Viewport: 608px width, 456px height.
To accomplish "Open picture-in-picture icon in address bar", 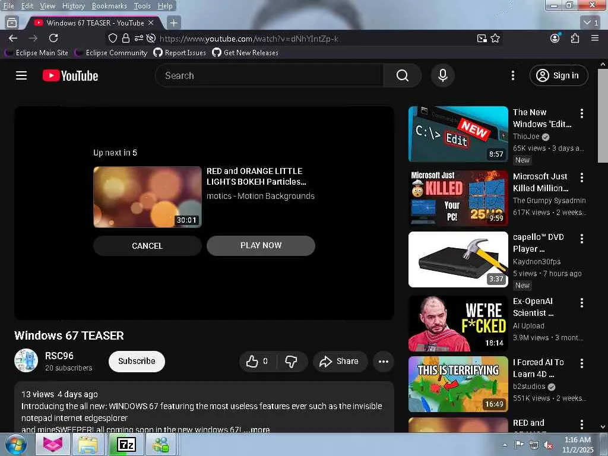I will click(482, 39).
